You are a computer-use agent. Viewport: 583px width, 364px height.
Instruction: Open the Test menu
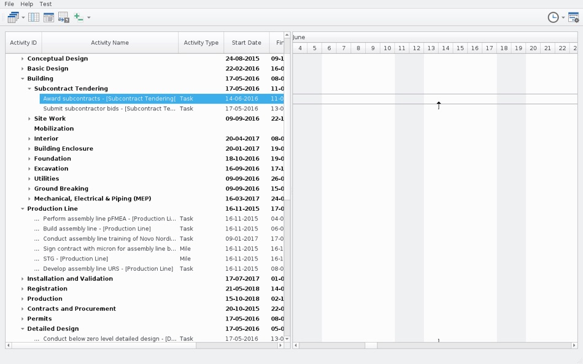click(x=46, y=4)
